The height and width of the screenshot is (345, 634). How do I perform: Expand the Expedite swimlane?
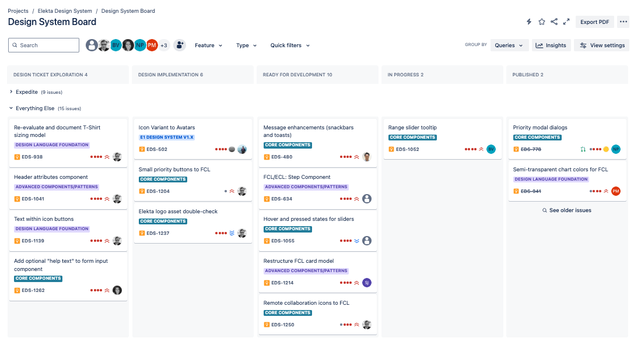[x=12, y=91]
